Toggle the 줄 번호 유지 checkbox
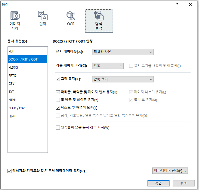 [131, 100]
